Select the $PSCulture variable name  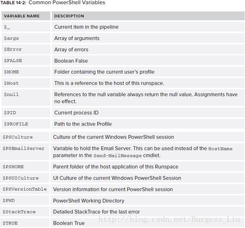[18, 137]
